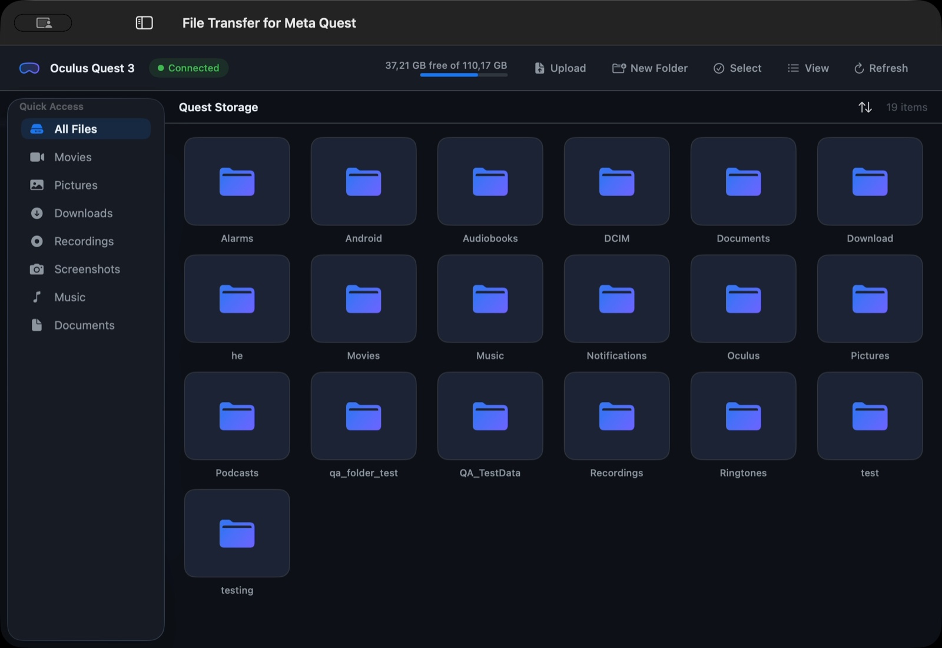Click the 19 items count label

(907, 107)
